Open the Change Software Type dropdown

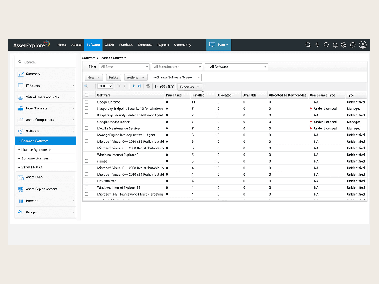pyautogui.click(x=176, y=77)
